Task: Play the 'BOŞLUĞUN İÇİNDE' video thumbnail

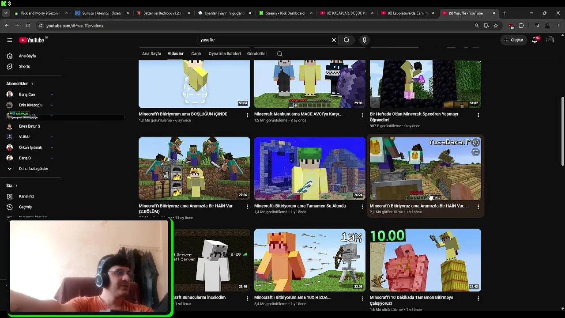Action: click(x=194, y=84)
